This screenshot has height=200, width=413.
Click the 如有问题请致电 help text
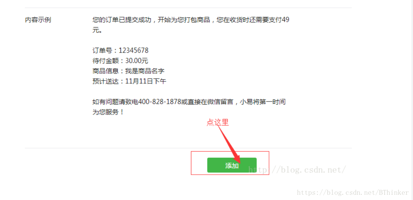115,102
